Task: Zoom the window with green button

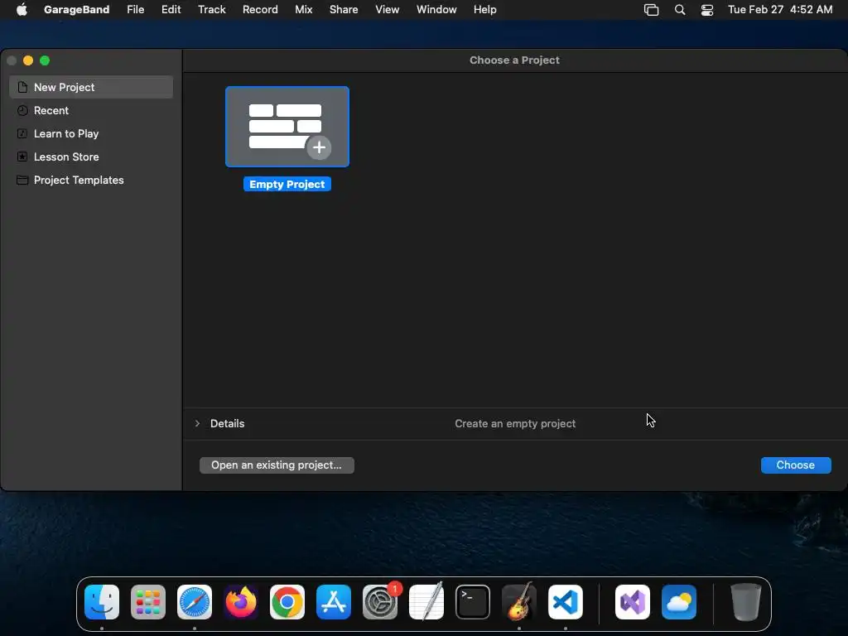Action: pyautogui.click(x=45, y=60)
